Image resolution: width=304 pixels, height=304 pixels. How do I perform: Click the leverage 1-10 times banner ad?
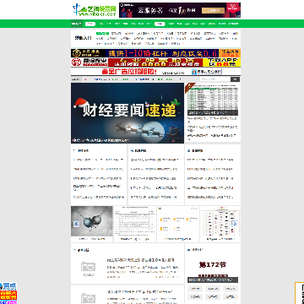click(x=155, y=53)
